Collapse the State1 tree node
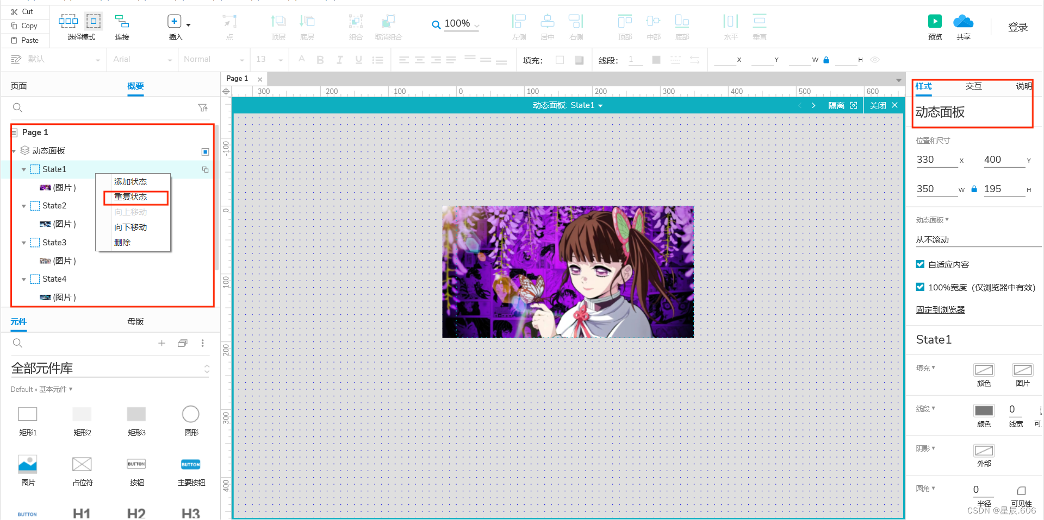Screen dimensions: 1044x520 pyautogui.click(x=23, y=169)
